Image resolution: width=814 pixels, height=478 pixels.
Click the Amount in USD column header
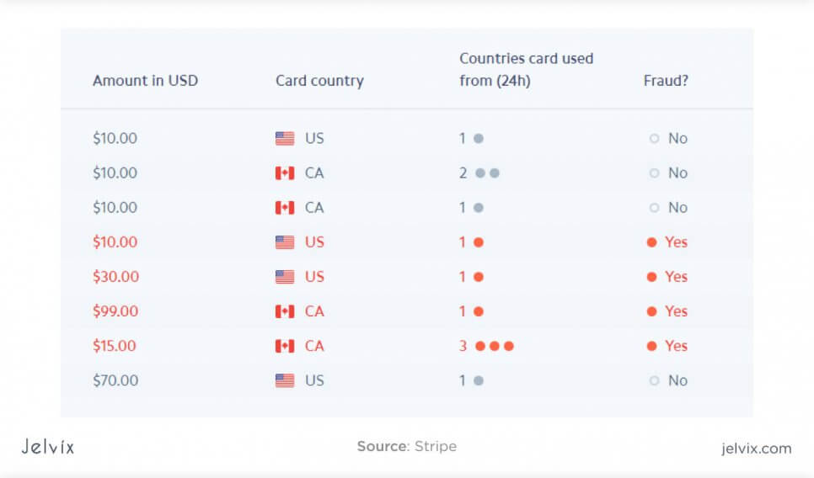(x=145, y=81)
